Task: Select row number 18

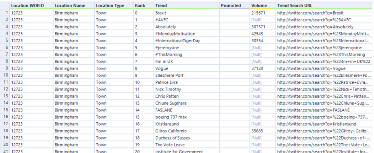Action: point(5,131)
